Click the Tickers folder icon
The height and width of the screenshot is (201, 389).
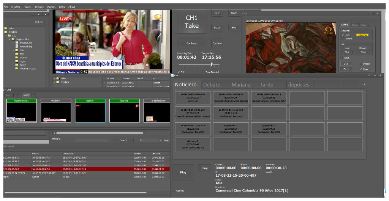pos(17,64)
